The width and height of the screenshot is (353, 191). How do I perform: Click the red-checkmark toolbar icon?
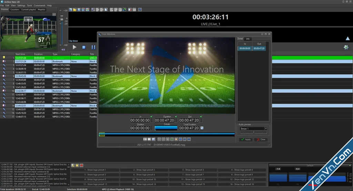(130, 10)
